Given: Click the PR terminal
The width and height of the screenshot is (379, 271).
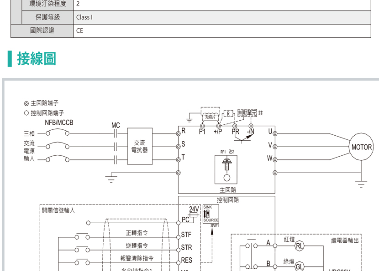Looking at the screenshot, I should click(x=235, y=126).
